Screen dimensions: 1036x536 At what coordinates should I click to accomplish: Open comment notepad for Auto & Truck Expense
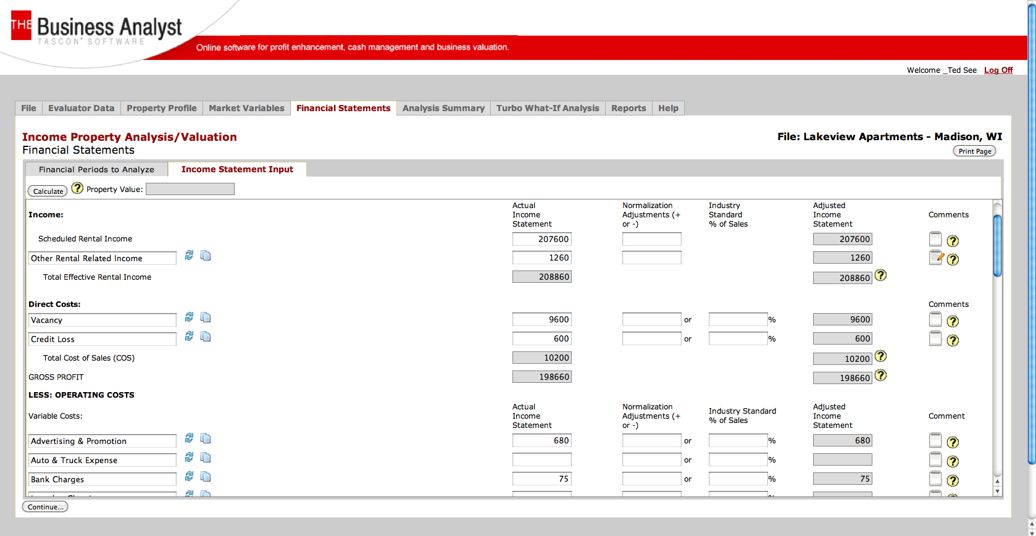pos(935,459)
